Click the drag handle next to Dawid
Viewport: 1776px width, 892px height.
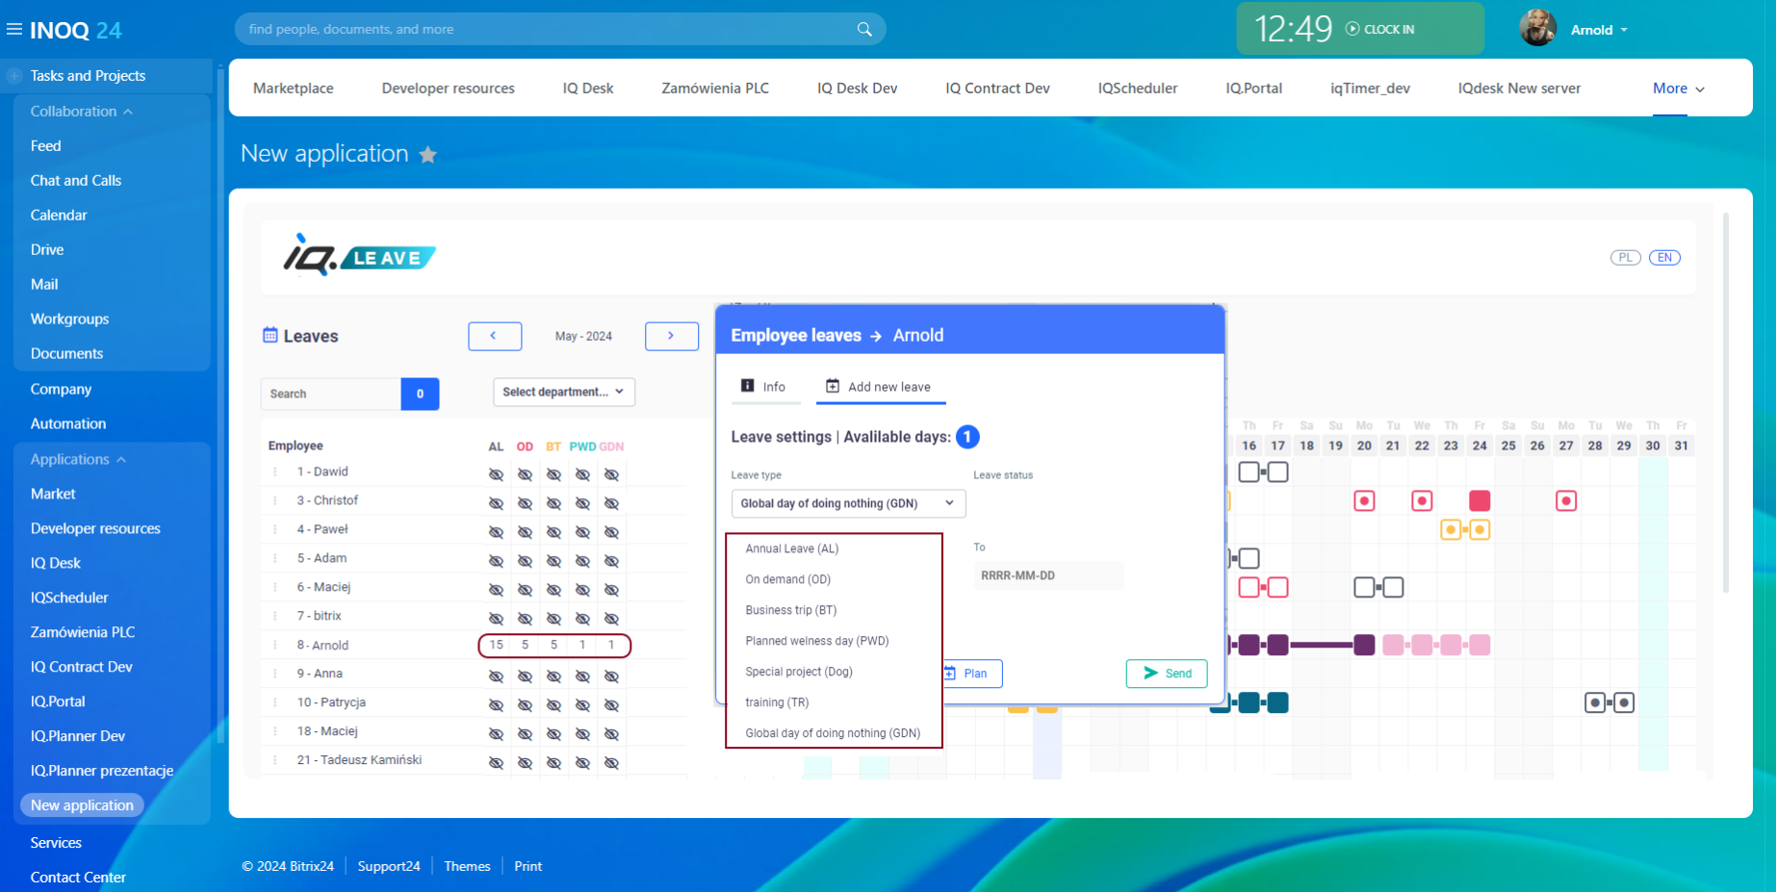click(275, 471)
